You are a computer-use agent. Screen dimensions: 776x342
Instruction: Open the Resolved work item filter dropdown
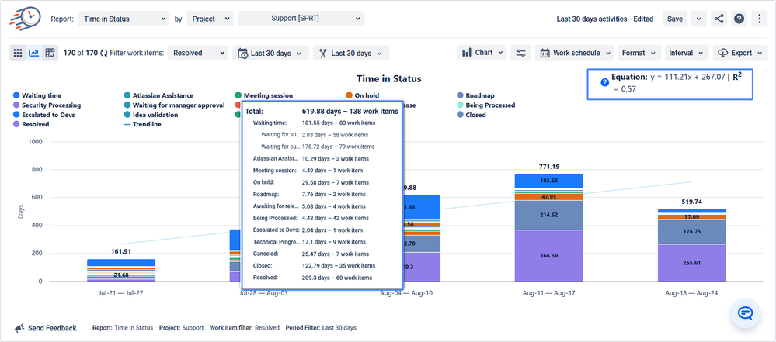(x=198, y=53)
